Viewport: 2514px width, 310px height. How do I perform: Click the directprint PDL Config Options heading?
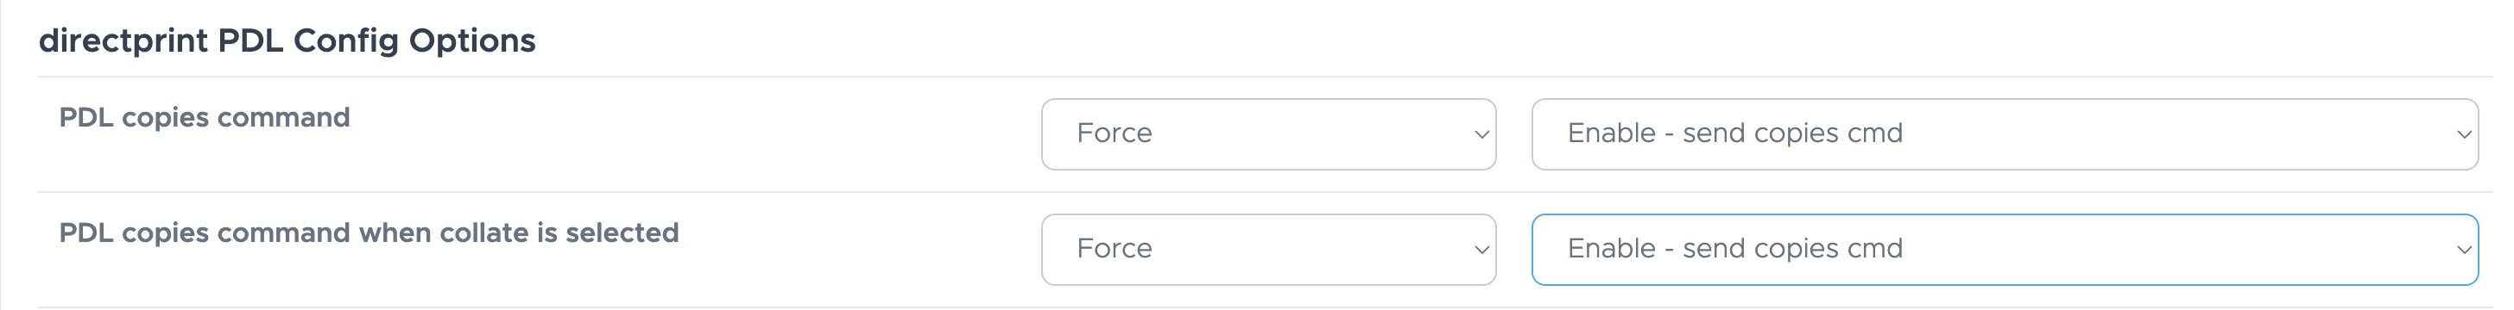click(x=287, y=41)
